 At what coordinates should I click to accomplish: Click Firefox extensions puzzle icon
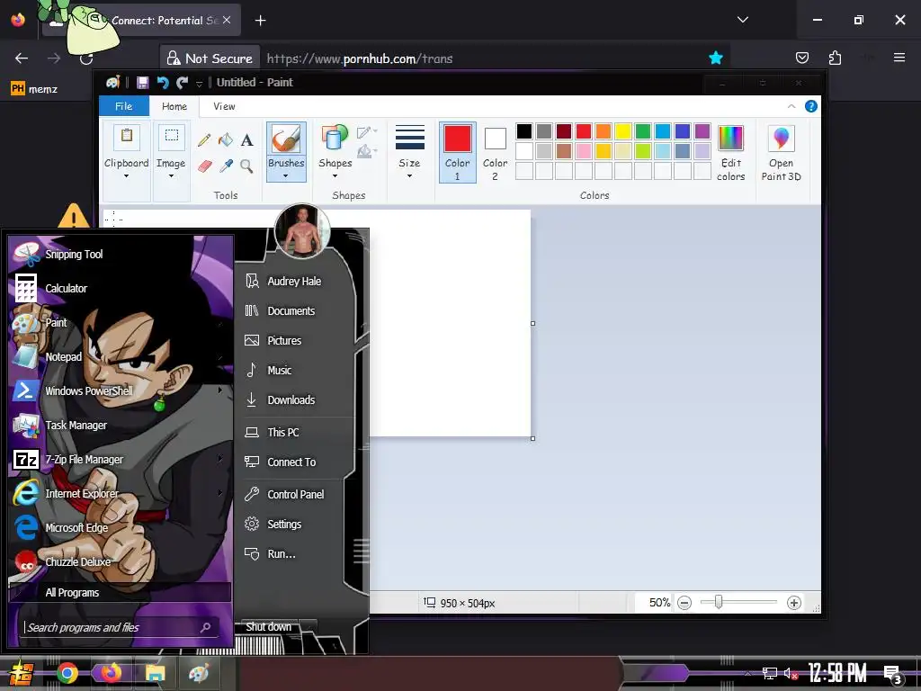coord(835,58)
